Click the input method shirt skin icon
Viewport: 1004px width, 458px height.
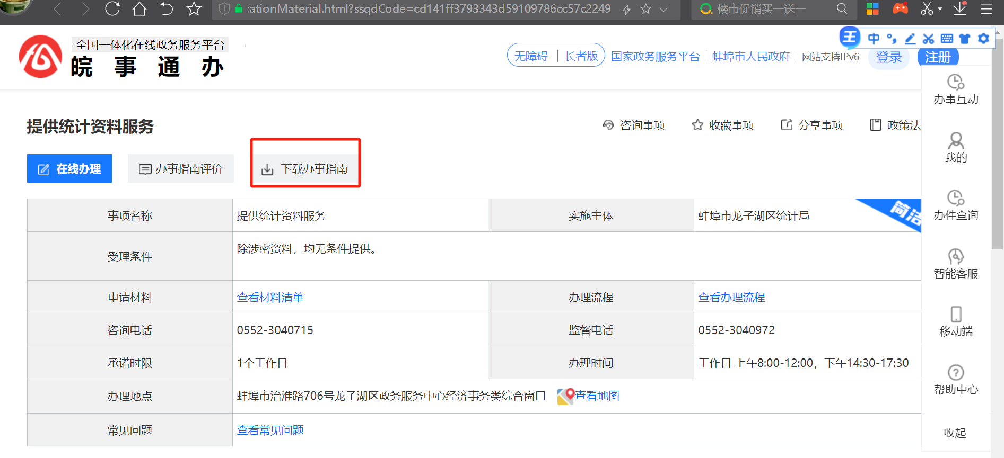(965, 39)
